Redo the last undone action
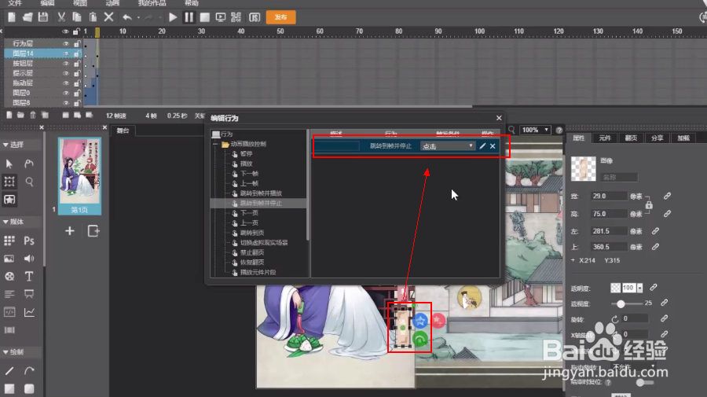This screenshot has height=397, width=707. (148, 17)
